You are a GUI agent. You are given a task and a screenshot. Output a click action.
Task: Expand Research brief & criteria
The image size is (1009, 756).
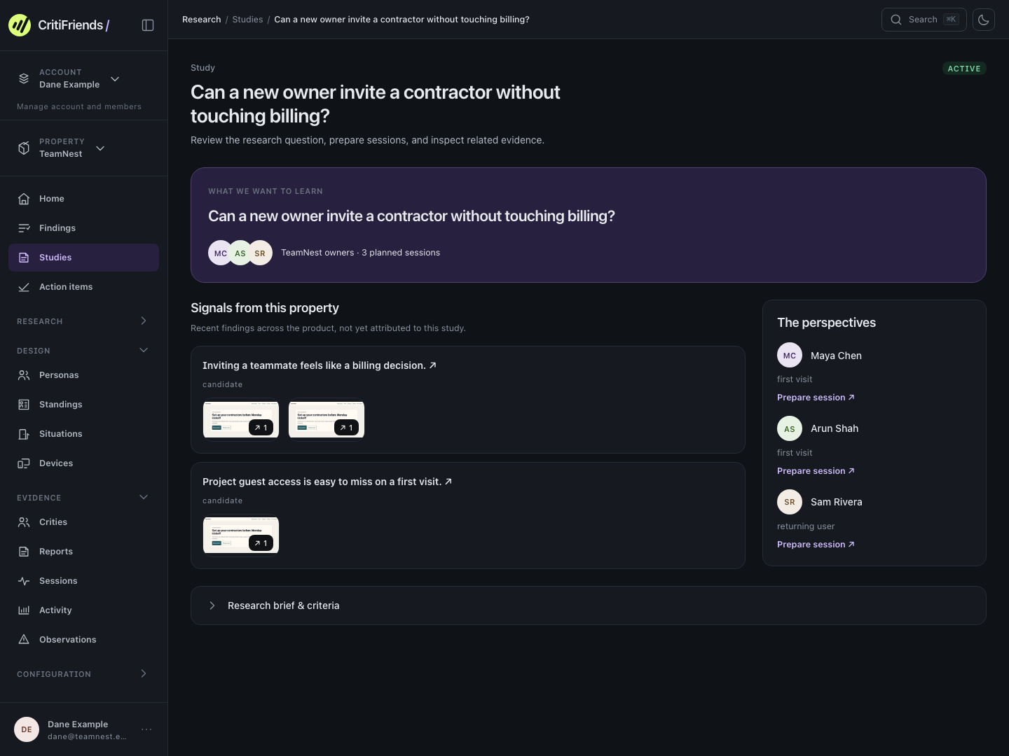[x=589, y=605]
